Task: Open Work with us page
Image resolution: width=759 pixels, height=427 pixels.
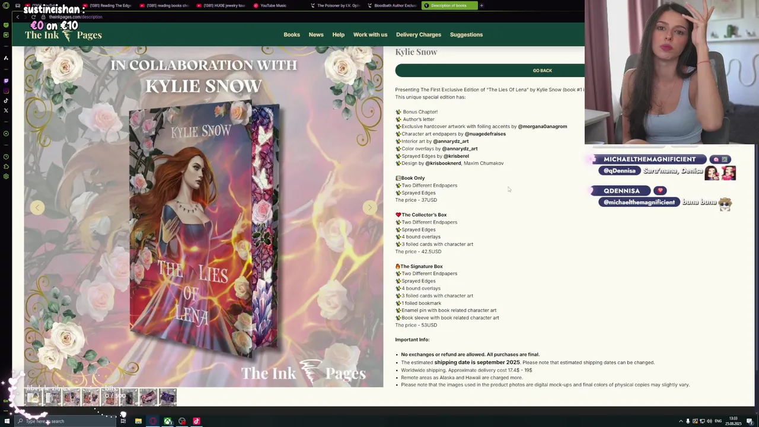Action: coord(371,35)
